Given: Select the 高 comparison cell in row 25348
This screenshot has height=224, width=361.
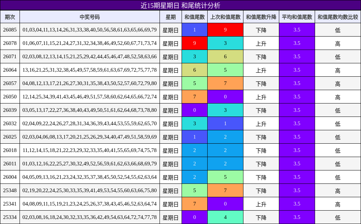Looking at the screenshot, I should pos(338,190).
